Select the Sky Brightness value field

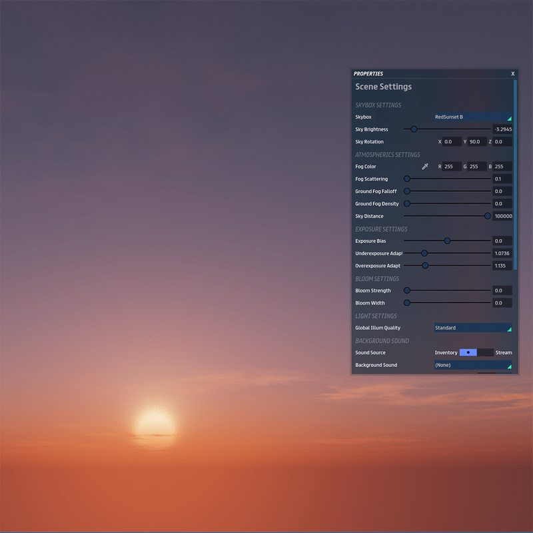tap(502, 129)
